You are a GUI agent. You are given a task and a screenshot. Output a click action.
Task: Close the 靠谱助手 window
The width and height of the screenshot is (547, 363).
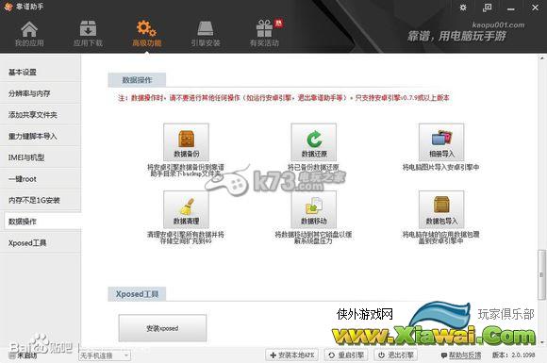click(x=535, y=8)
